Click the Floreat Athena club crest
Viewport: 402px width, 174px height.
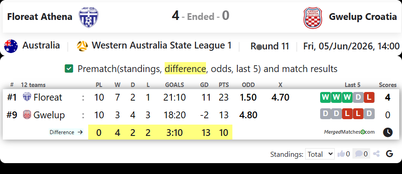pos(89,17)
